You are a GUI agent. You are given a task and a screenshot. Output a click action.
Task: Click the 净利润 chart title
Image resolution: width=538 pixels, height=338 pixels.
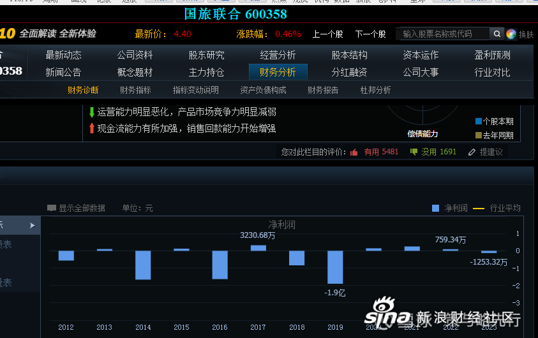coord(281,224)
